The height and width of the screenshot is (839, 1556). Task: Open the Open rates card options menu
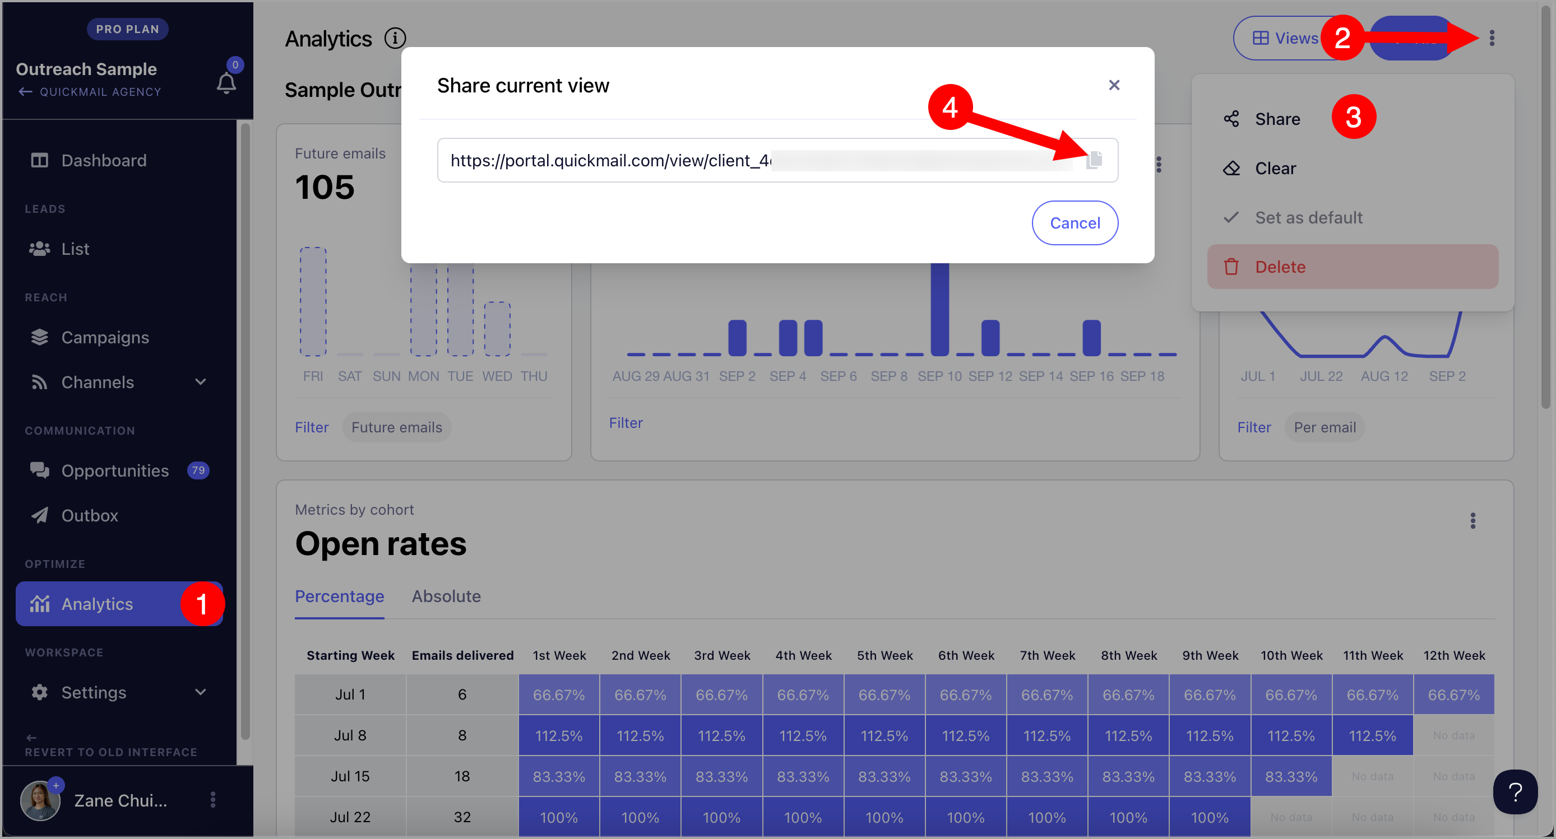click(1472, 521)
